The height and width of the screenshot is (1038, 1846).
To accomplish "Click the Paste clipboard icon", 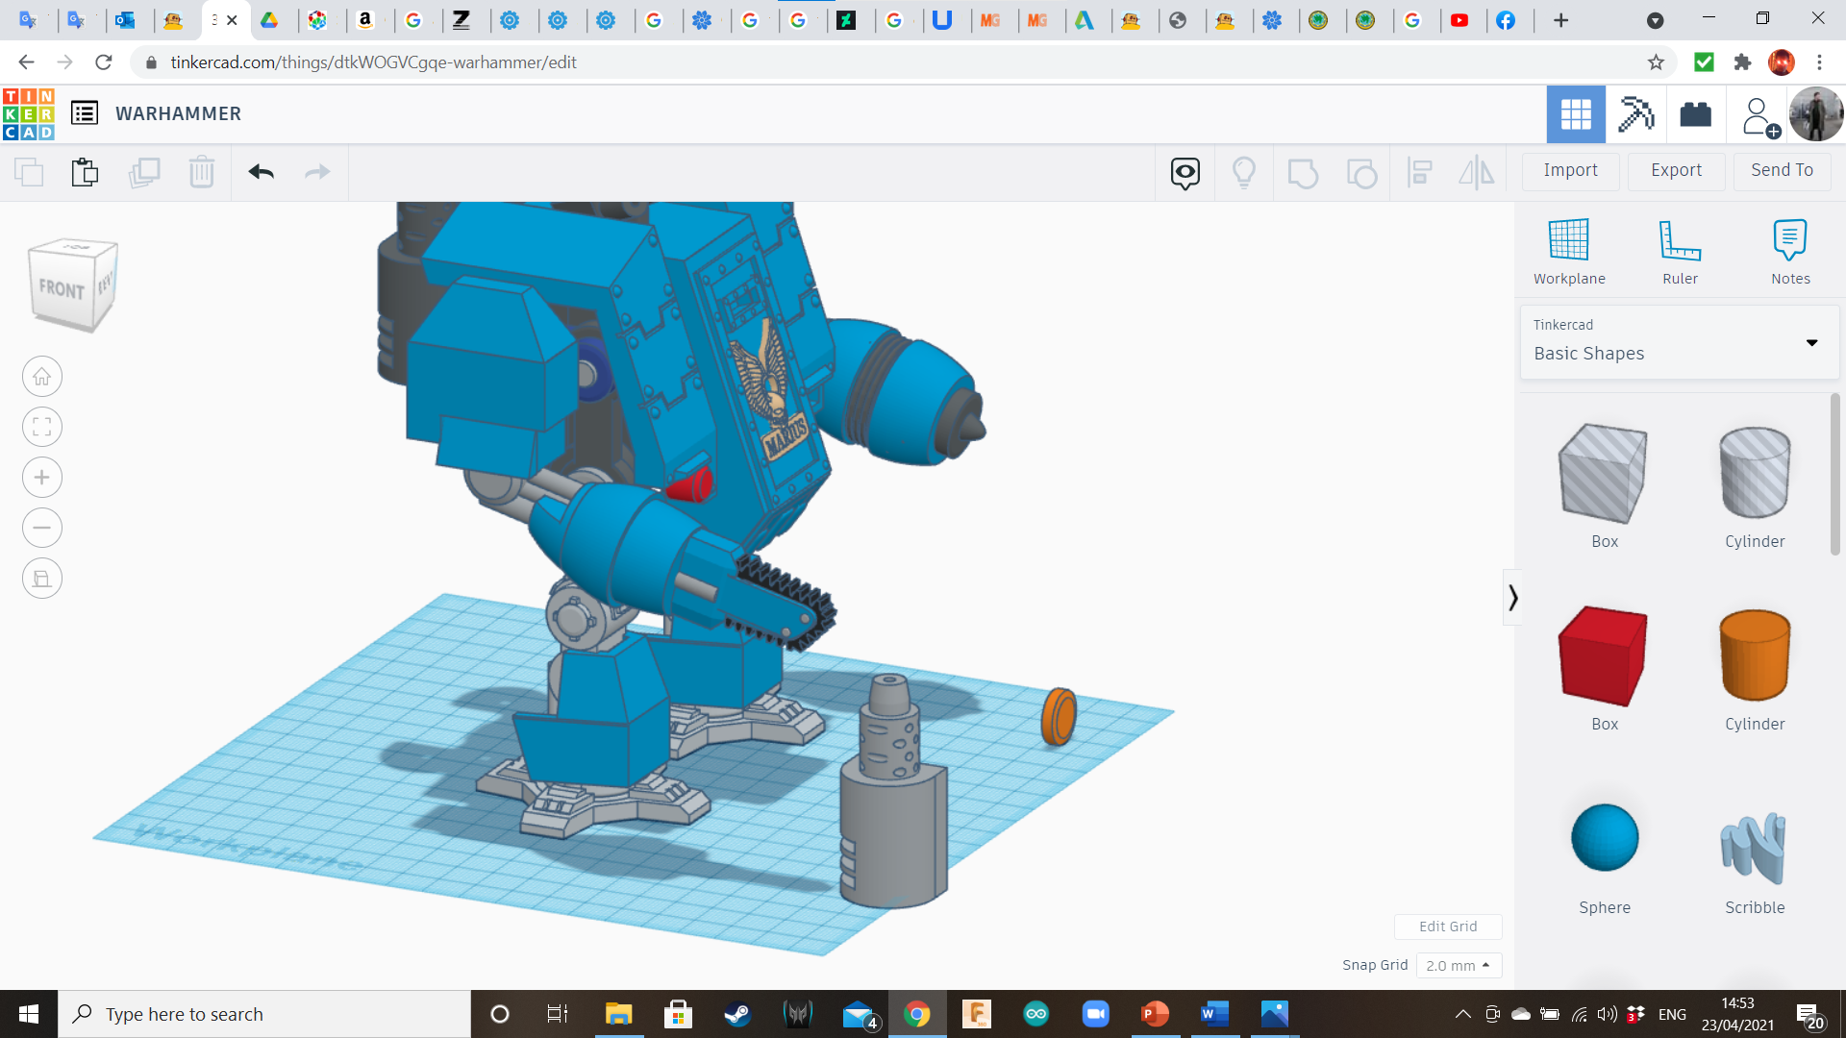I will pyautogui.click(x=85, y=172).
